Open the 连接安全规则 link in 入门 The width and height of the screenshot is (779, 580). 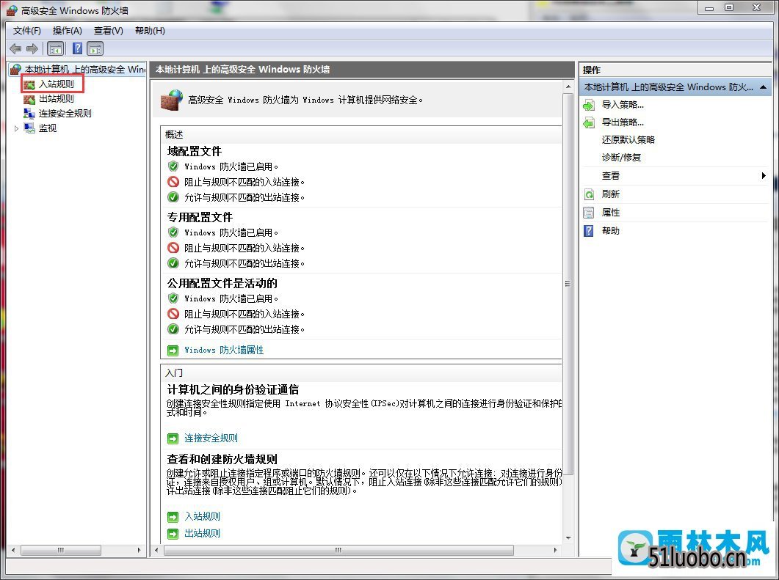pos(211,438)
